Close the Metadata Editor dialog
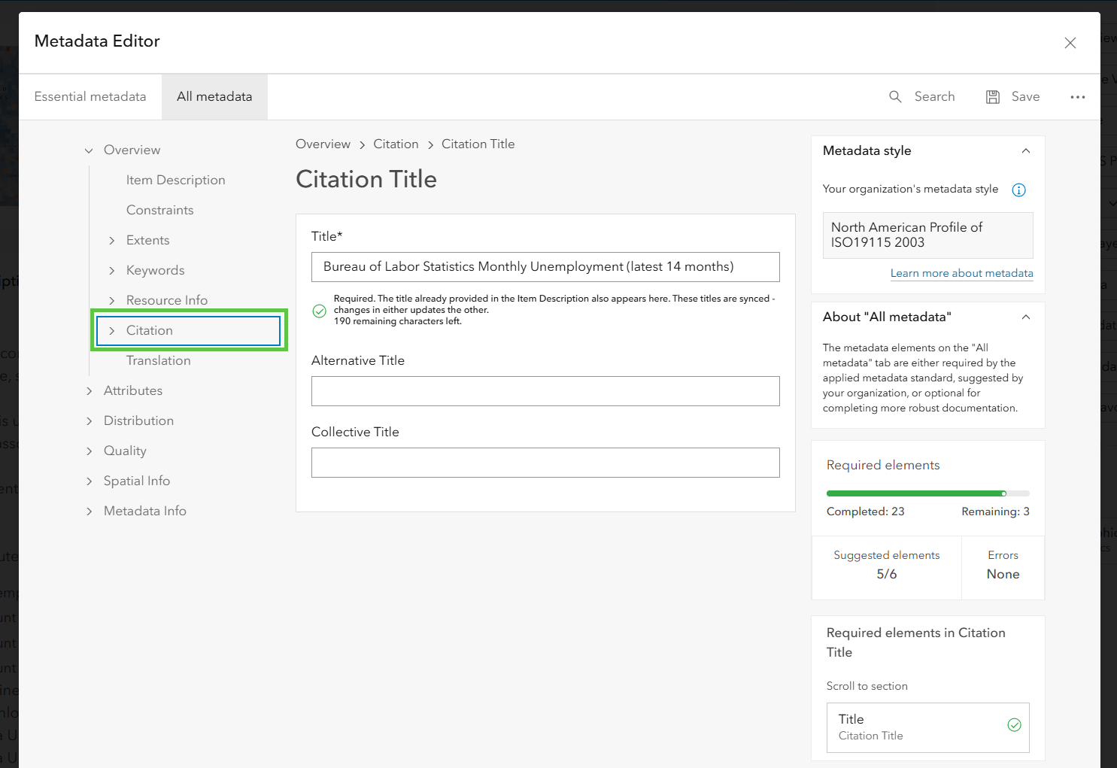Image resolution: width=1117 pixels, height=768 pixels. 1070,43
